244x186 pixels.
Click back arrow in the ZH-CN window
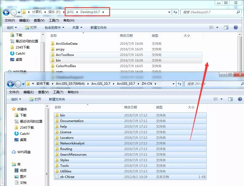coord(10,84)
